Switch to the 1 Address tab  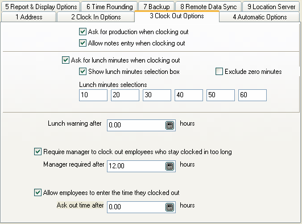point(28,17)
